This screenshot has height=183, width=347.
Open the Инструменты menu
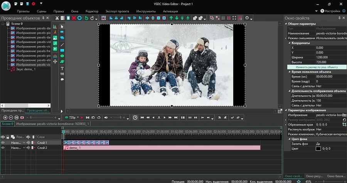click(146, 11)
